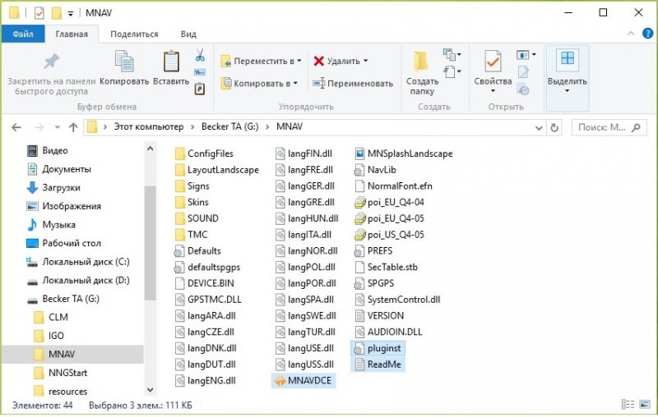Click the Refresh icon beside address bar
Viewport: 658px width, 417px height.
click(x=556, y=127)
